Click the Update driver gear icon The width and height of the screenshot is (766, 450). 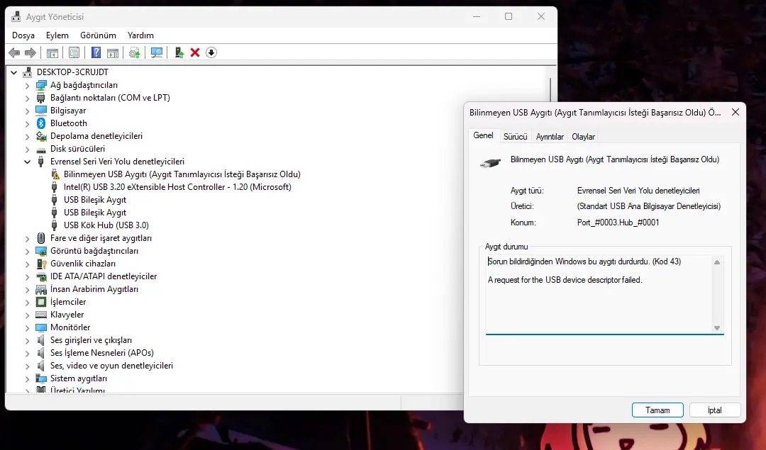pos(134,52)
